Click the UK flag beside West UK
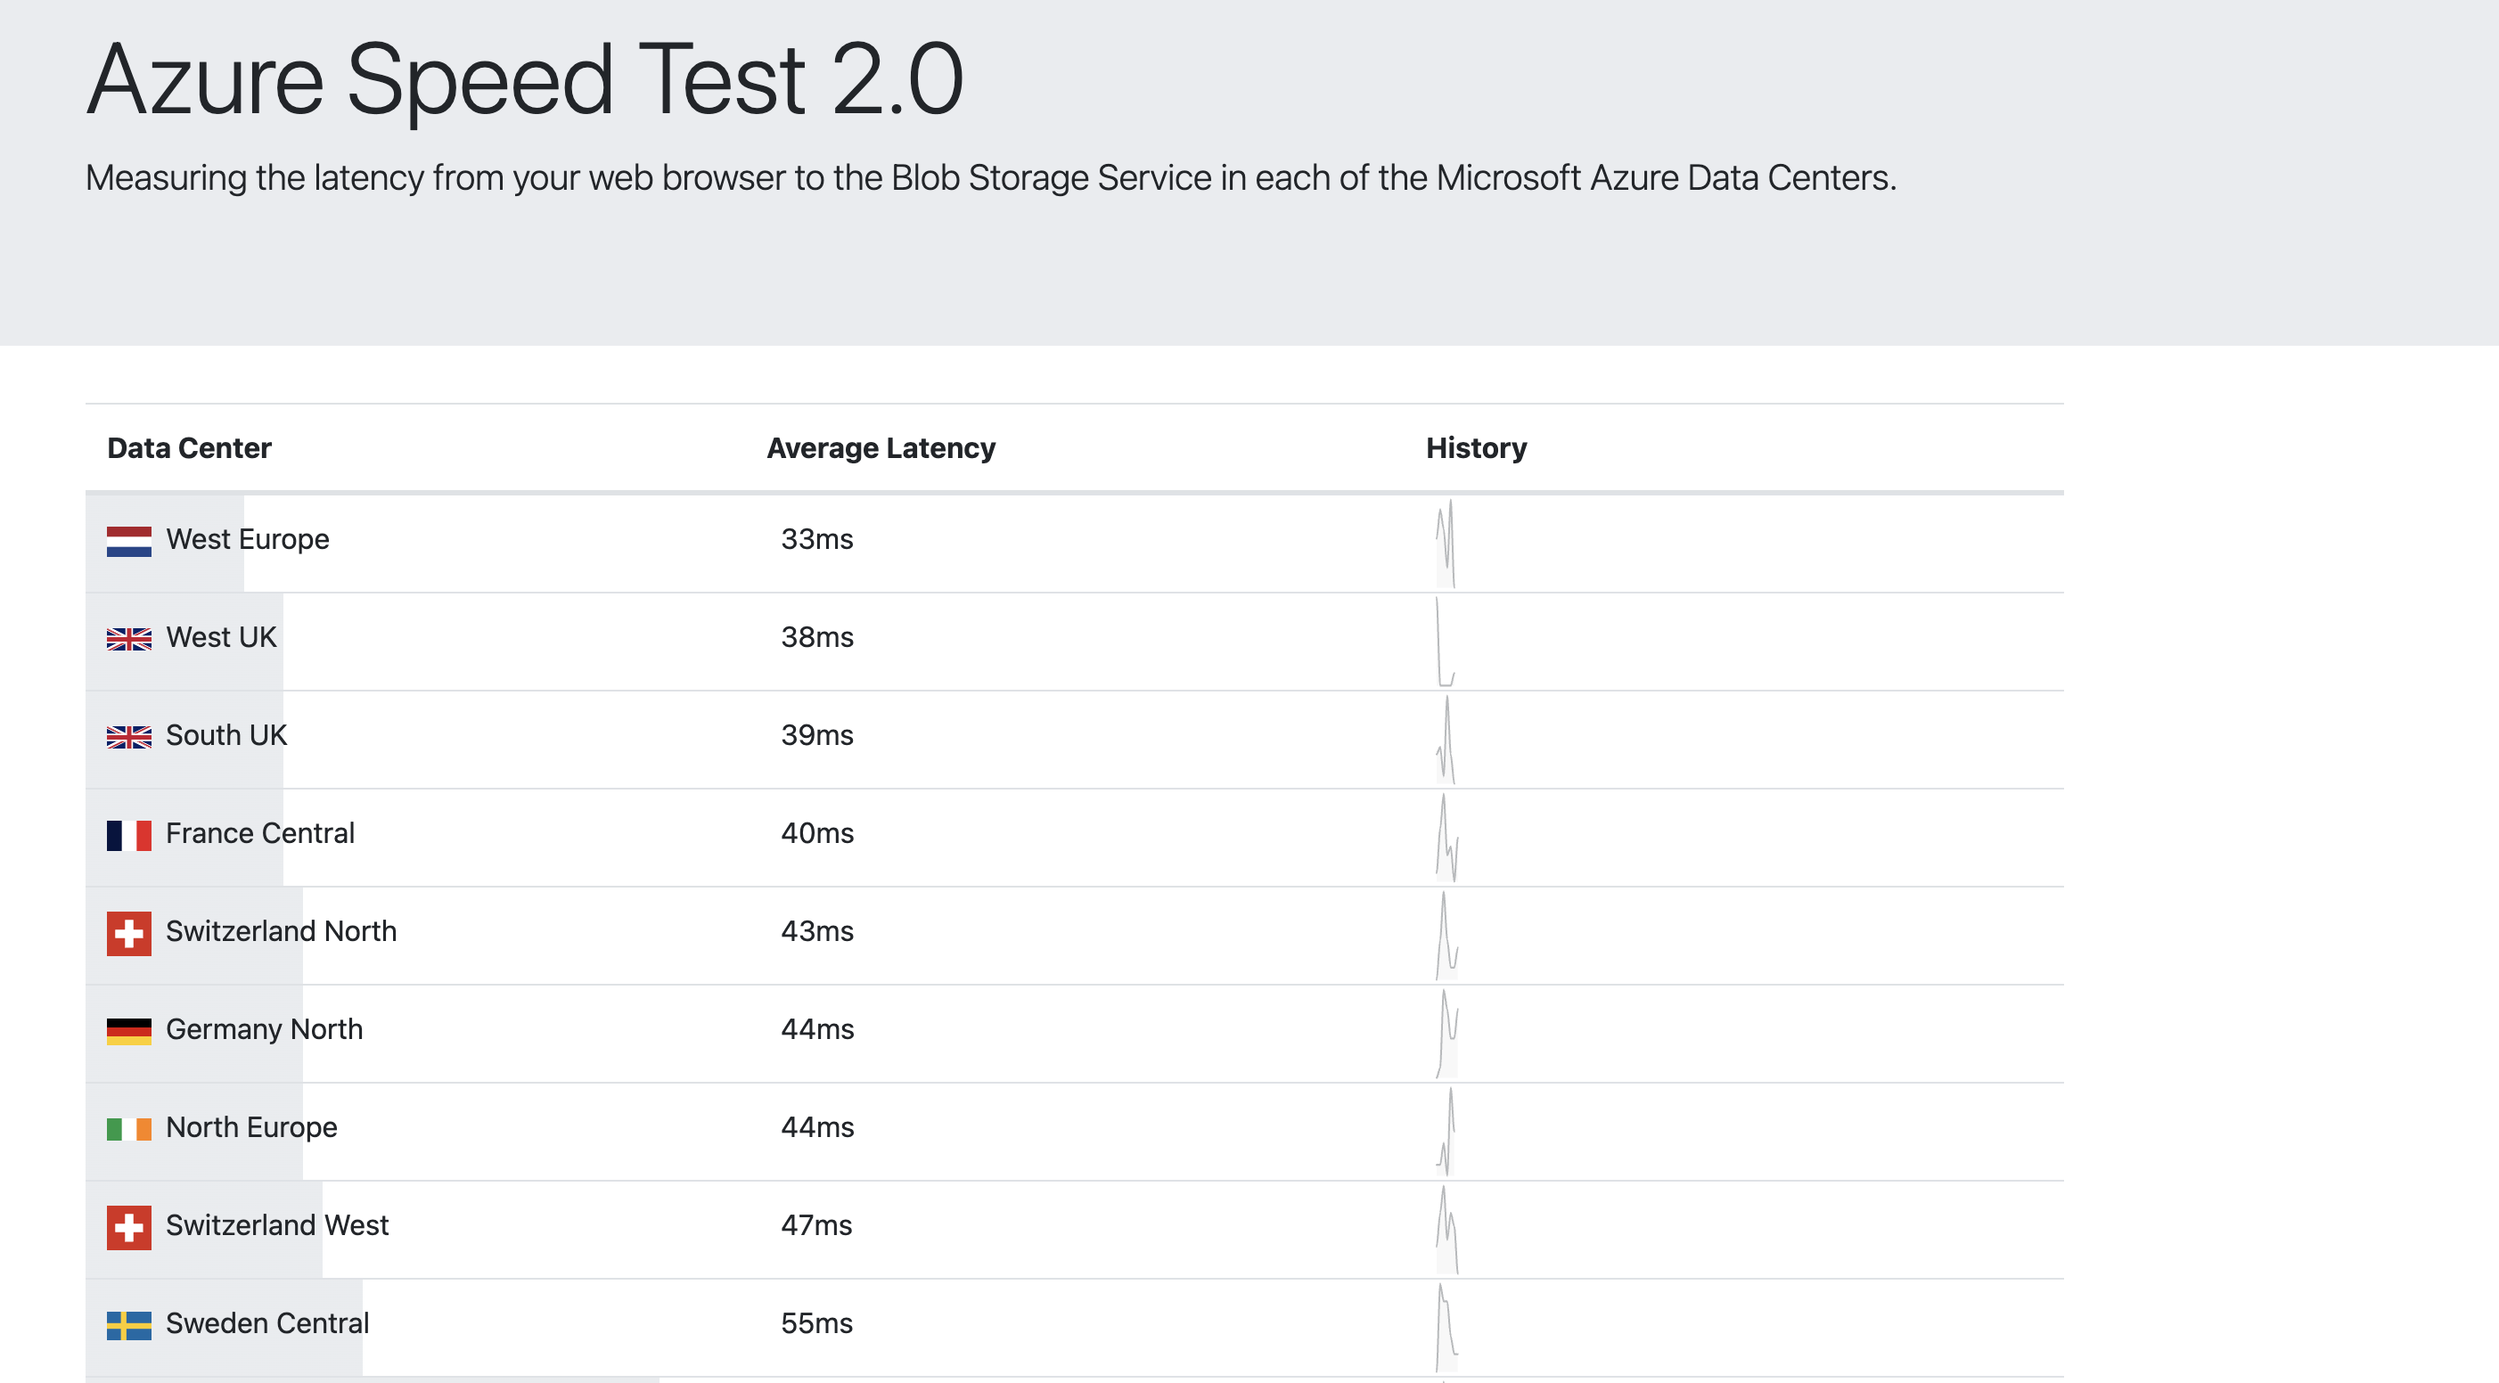This screenshot has width=2499, height=1383. tap(129, 639)
